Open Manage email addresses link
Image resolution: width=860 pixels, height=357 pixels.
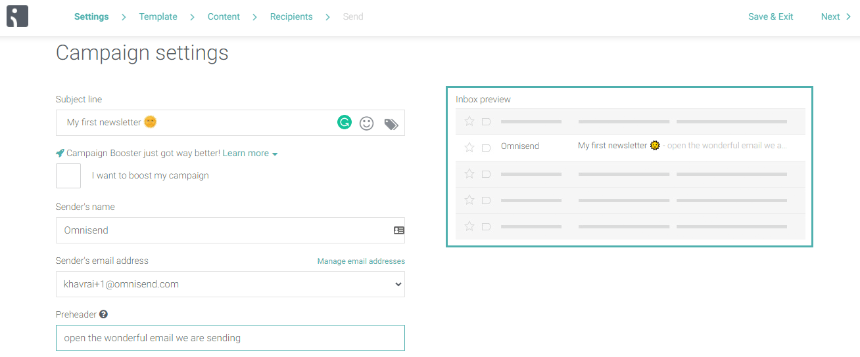(x=361, y=261)
